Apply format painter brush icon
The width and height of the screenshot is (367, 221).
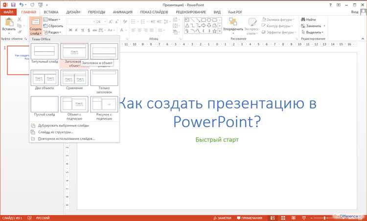coord(20,32)
